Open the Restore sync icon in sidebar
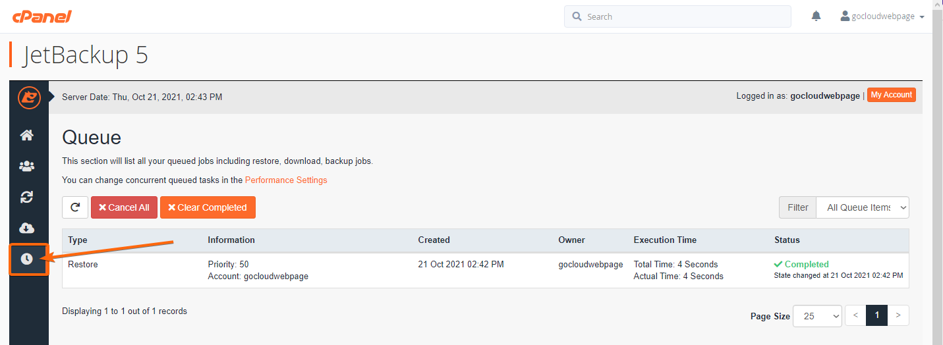Screen dimensions: 943x345 pos(26,197)
